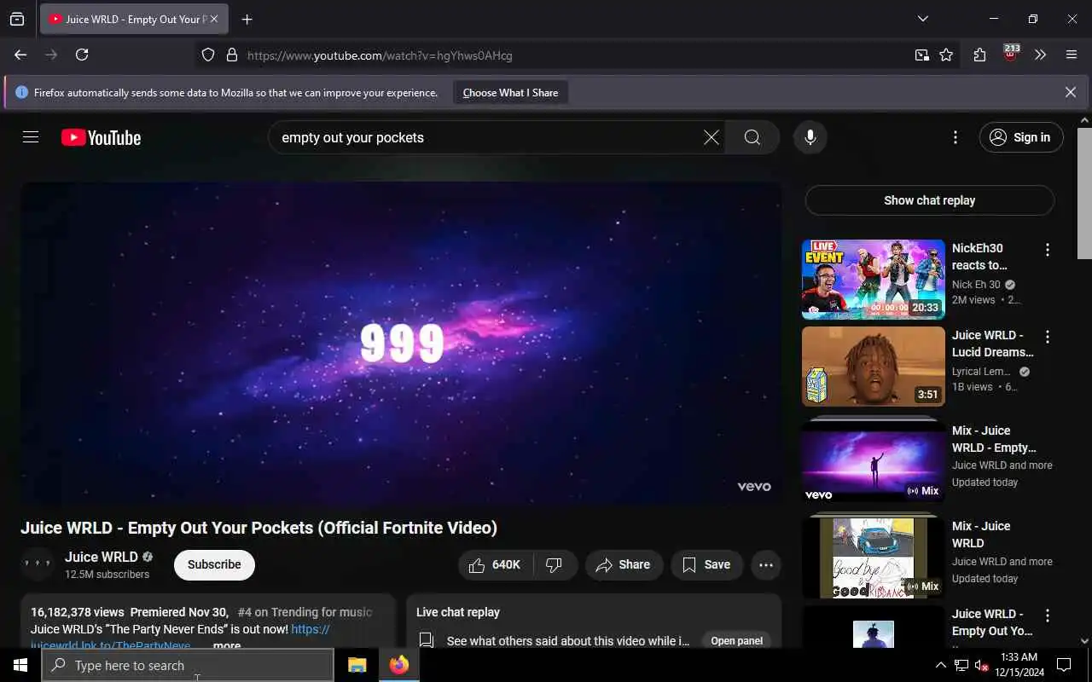Click Juice WRLD channel name
Screen dimensions: 1092x682
102,557
